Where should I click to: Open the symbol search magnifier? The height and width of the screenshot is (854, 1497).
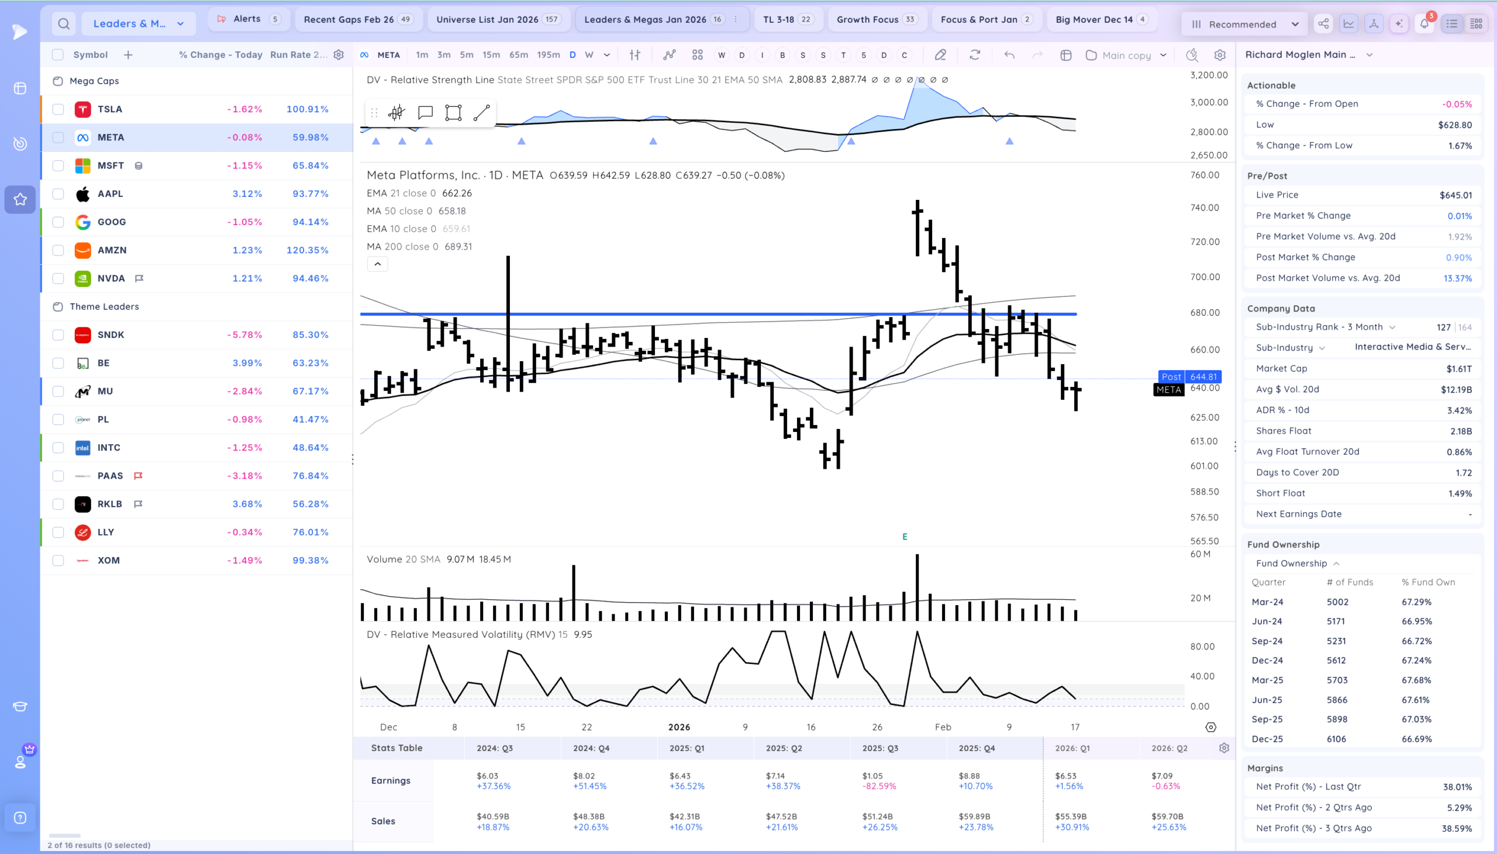[64, 24]
